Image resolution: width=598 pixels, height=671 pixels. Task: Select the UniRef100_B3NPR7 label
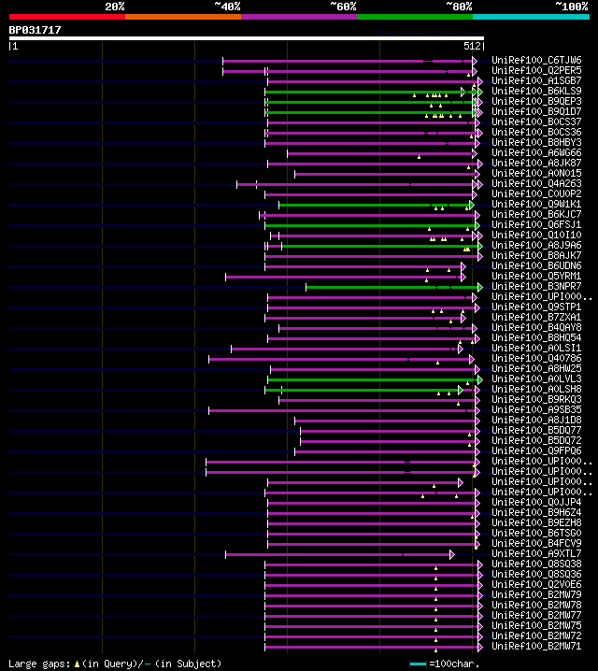tap(536, 286)
